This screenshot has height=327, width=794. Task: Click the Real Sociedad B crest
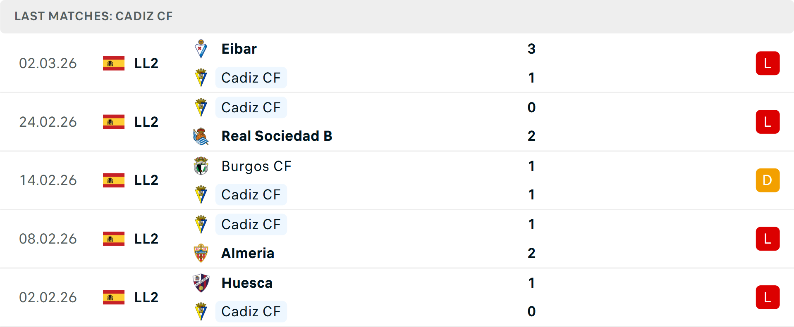[x=201, y=136]
